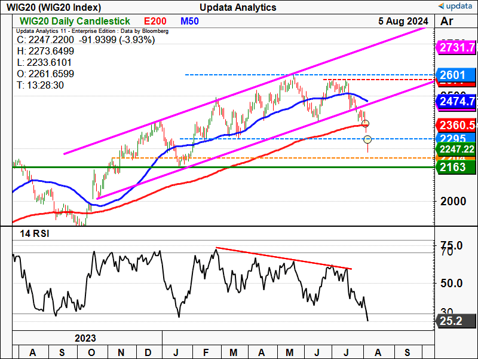Click the 2000 price axis label

[x=453, y=201]
